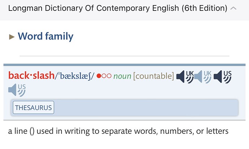249x149 pixels.
Task: Click empty area of thesaurus bar
Action: tap(145, 107)
